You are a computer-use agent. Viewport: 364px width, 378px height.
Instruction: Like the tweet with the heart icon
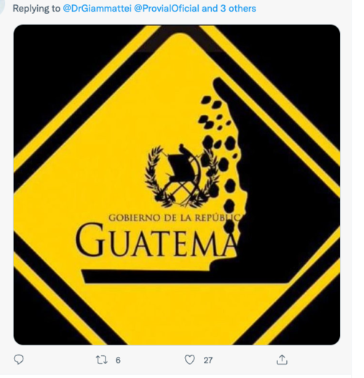click(x=190, y=360)
